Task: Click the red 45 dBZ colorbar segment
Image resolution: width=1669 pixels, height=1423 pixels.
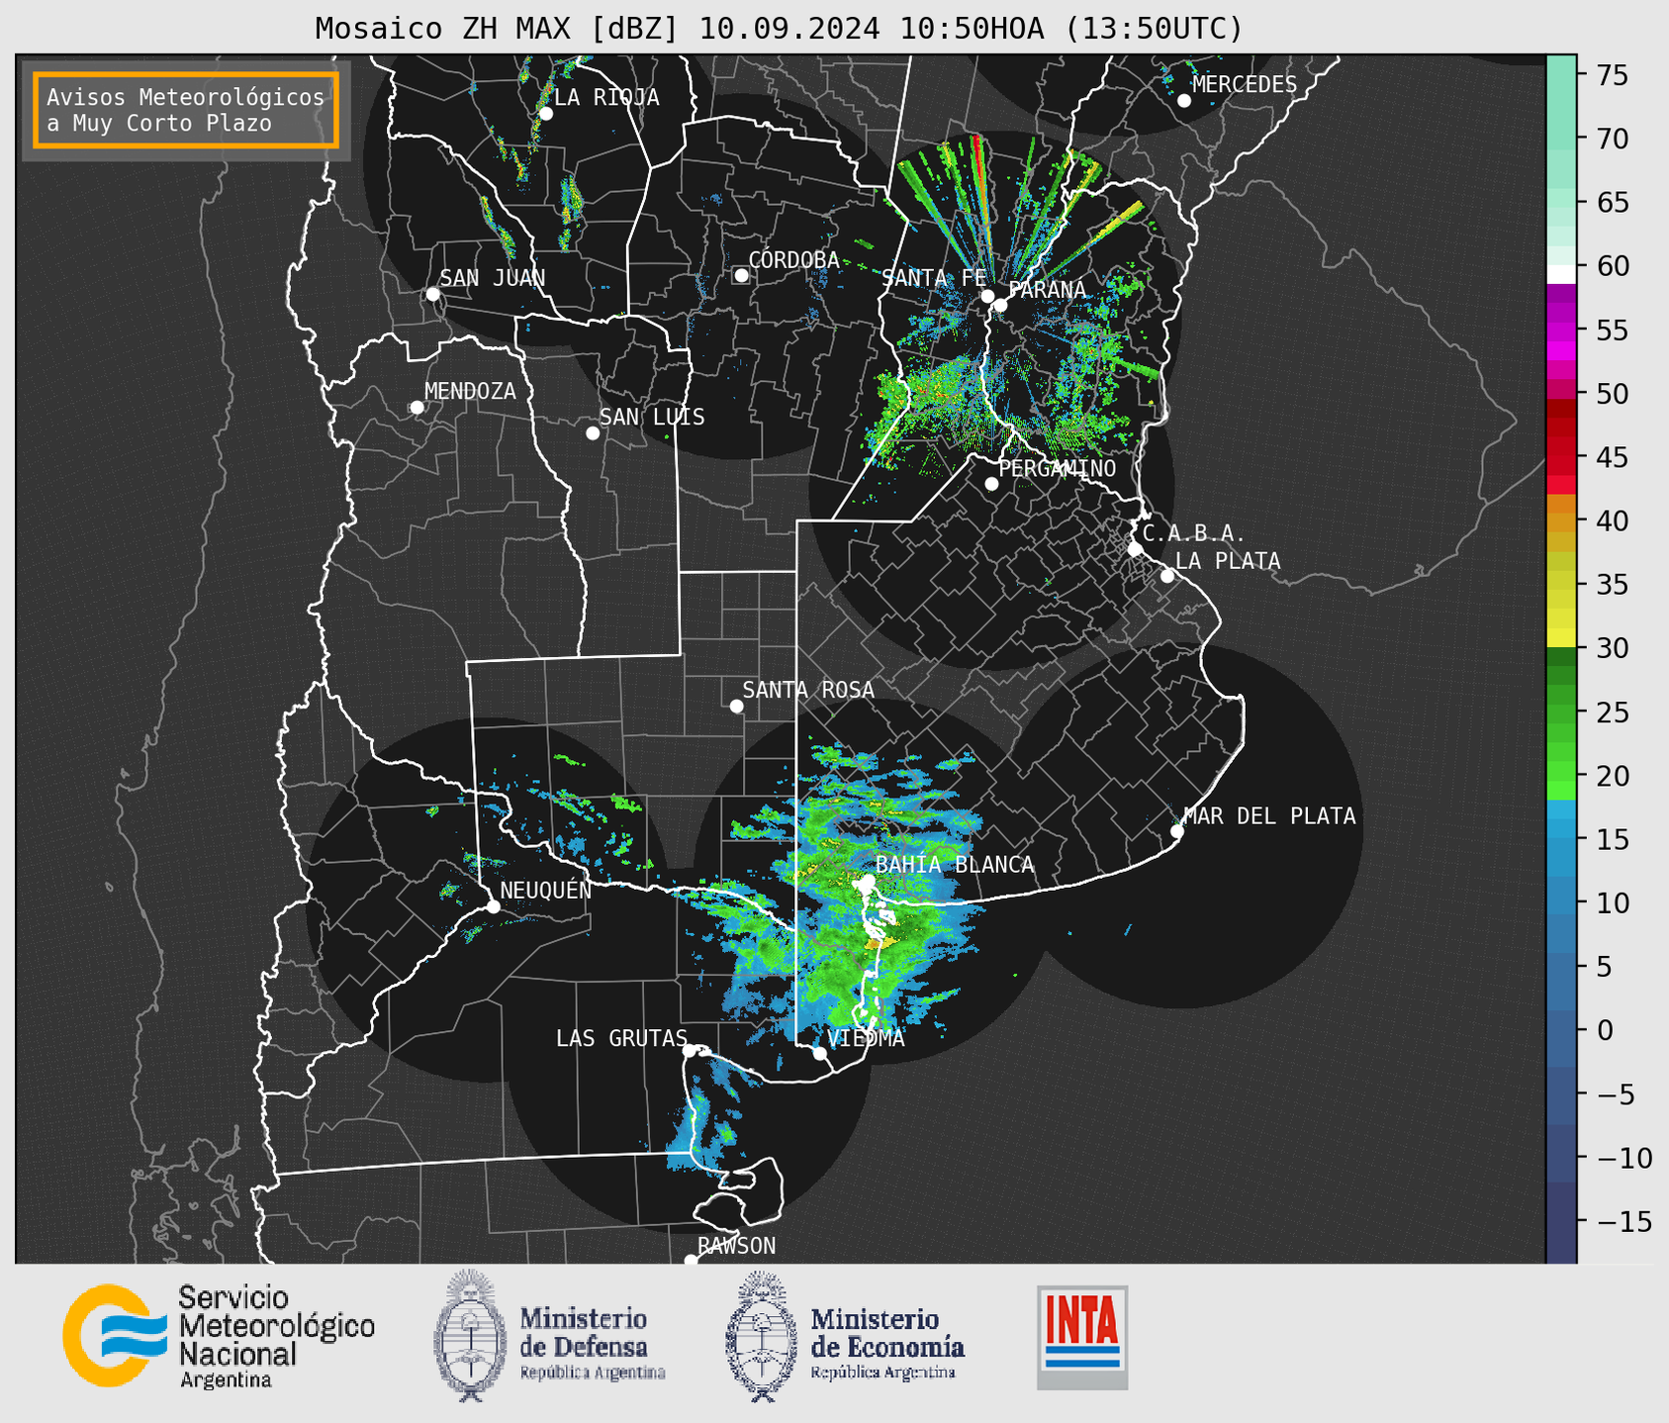Action: pyautogui.click(x=1561, y=457)
